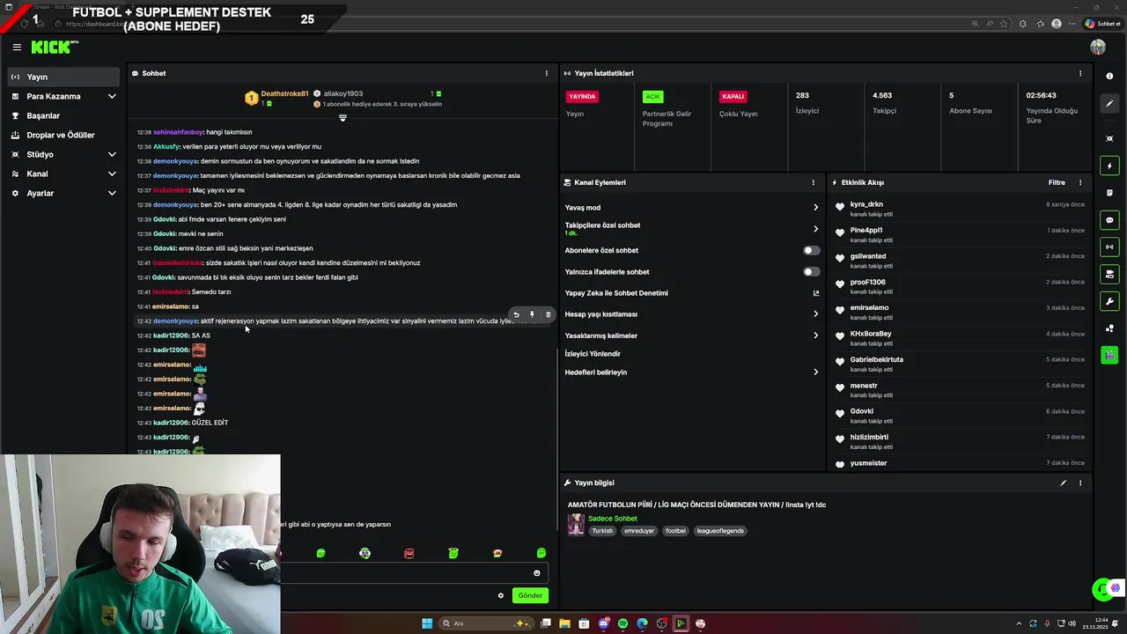Open Yavaş mod options arrow
The image size is (1127, 634).
(x=815, y=208)
